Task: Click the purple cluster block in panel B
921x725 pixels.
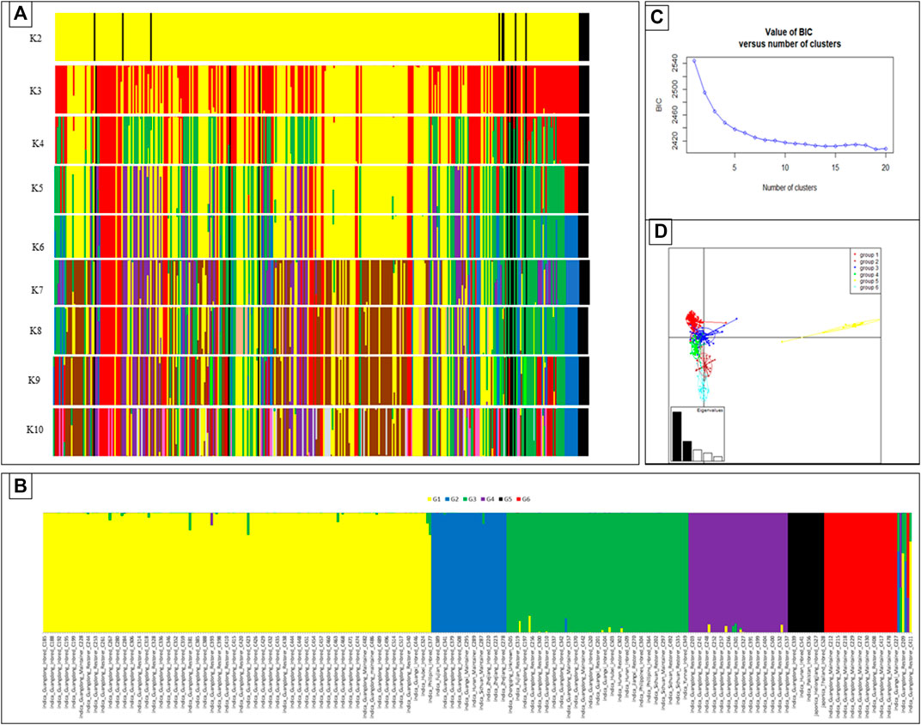Action: point(738,572)
